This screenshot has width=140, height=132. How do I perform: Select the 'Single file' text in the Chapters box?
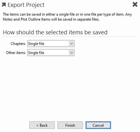coord(36,44)
